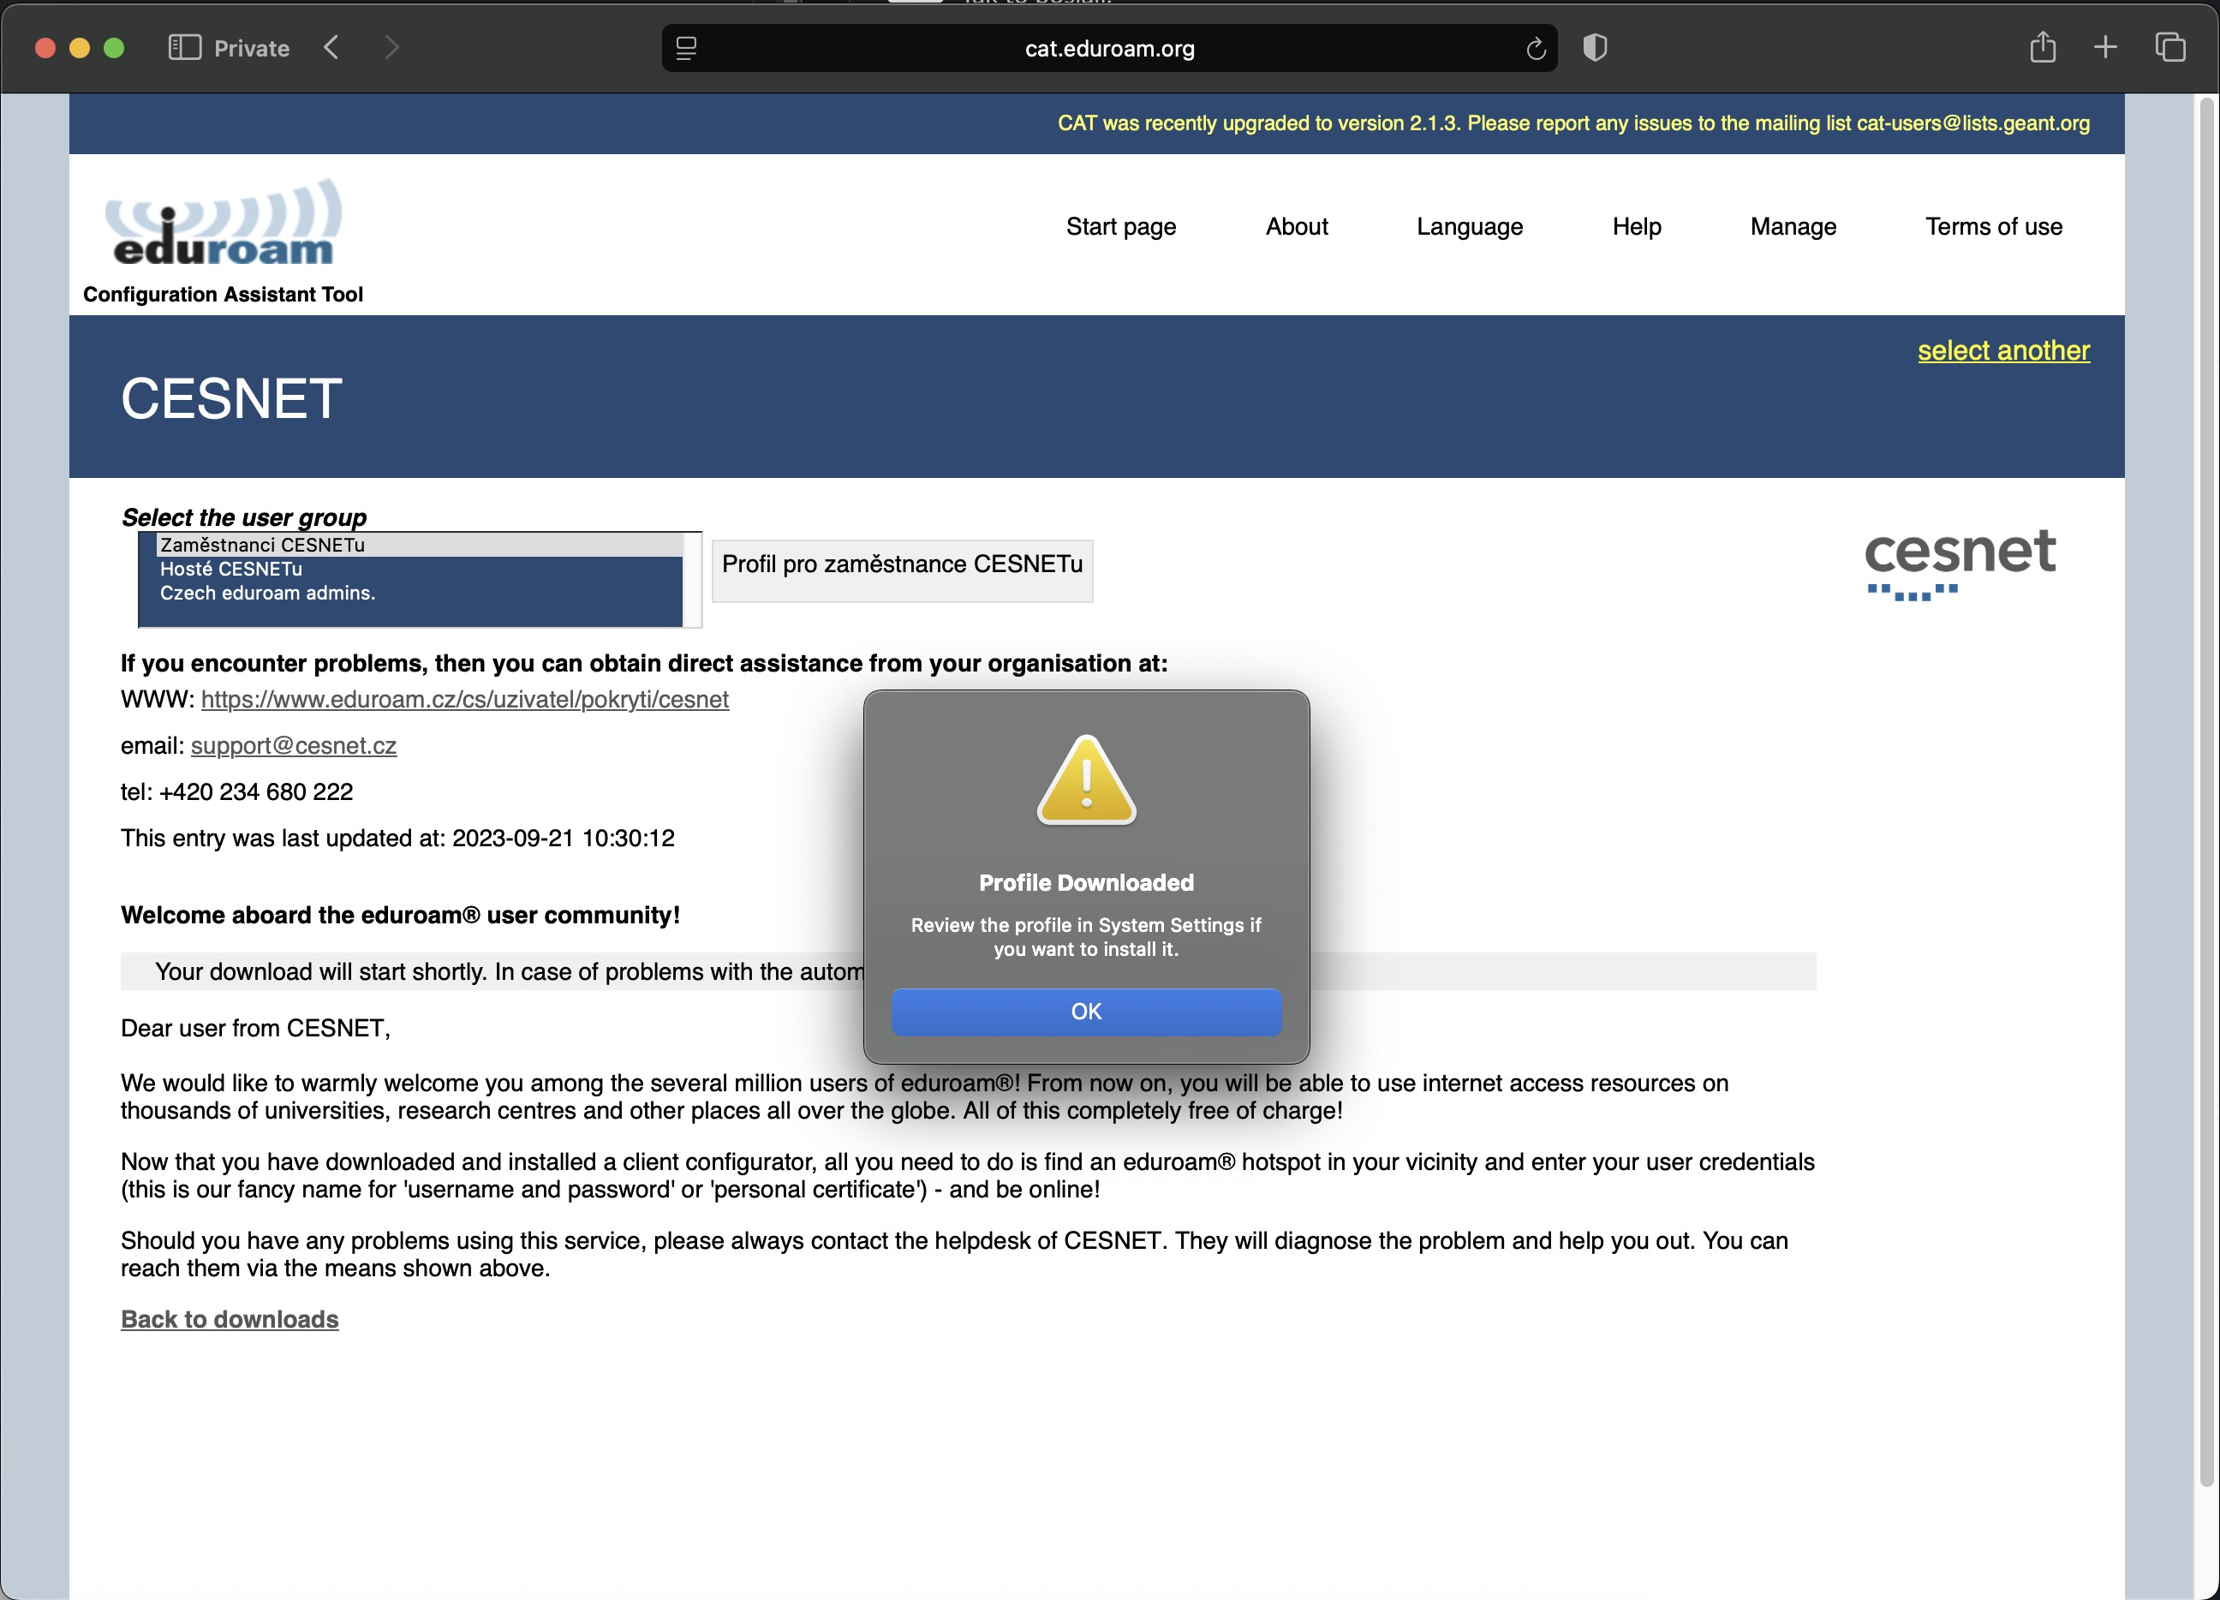Viewport: 2220px width, 1600px height.
Task: Open the Language menu
Action: point(1469,226)
